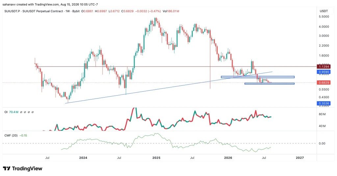The image size is (337, 176).
Task: Click the TradingView wordmark link
Action: tap(27, 168)
